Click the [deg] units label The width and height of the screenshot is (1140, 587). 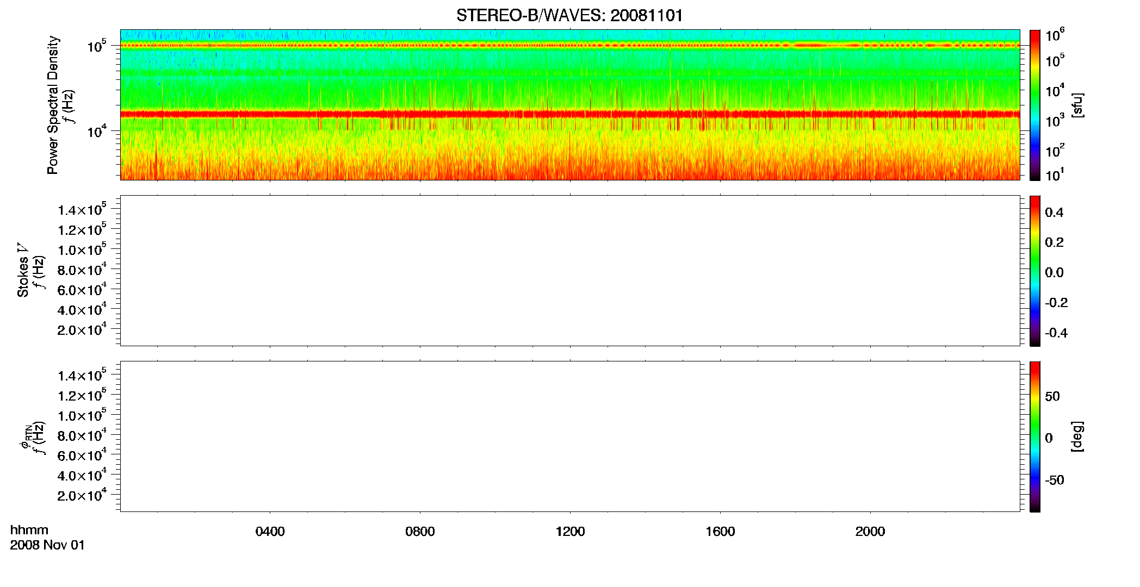tap(1077, 436)
